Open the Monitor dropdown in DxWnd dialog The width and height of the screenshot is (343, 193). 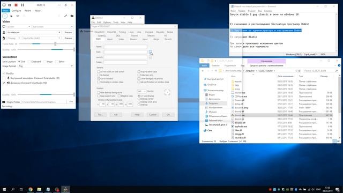tap(141, 91)
